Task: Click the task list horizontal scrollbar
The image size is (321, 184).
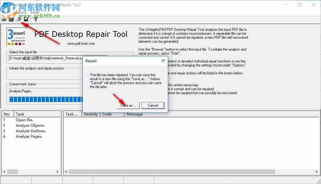Action: (x=31, y=172)
